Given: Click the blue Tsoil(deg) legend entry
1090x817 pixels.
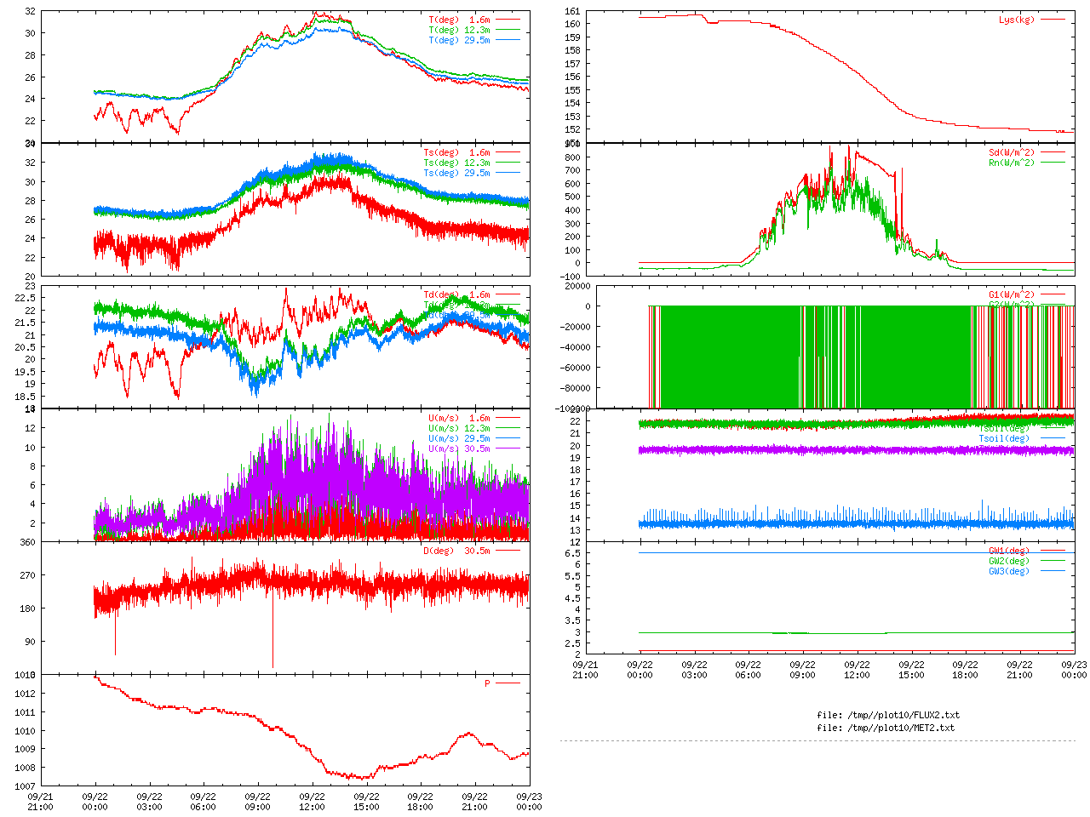Looking at the screenshot, I should [1003, 438].
